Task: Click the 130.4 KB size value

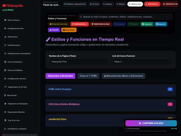Action: 174,129
